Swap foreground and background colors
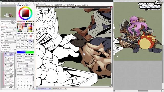 (33, 36)
